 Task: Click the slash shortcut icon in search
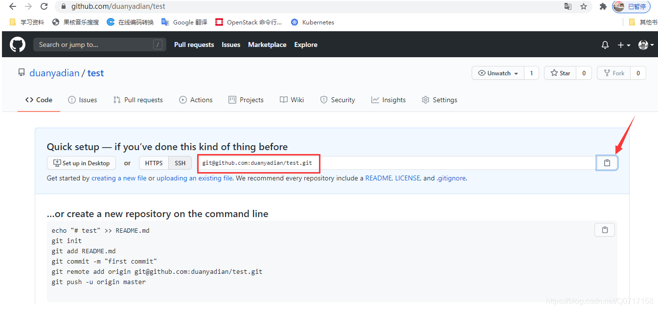[x=158, y=45]
